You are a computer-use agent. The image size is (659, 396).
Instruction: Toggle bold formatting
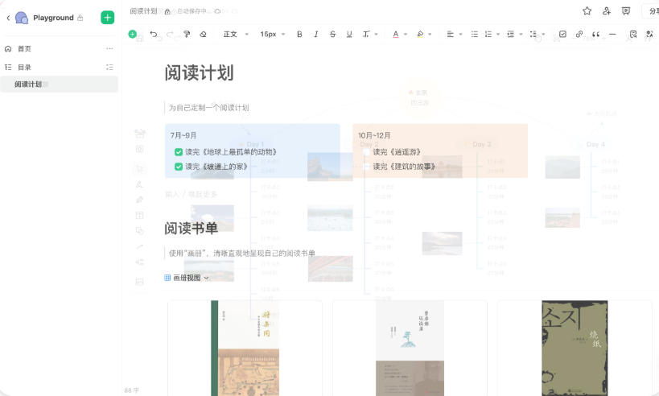(x=299, y=35)
